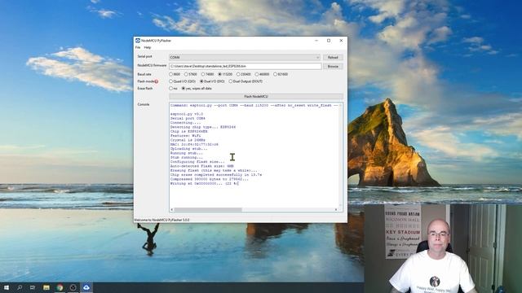Open OBS Studio from the taskbar
This screenshot has height=293, width=522.
[x=73, y=287]
